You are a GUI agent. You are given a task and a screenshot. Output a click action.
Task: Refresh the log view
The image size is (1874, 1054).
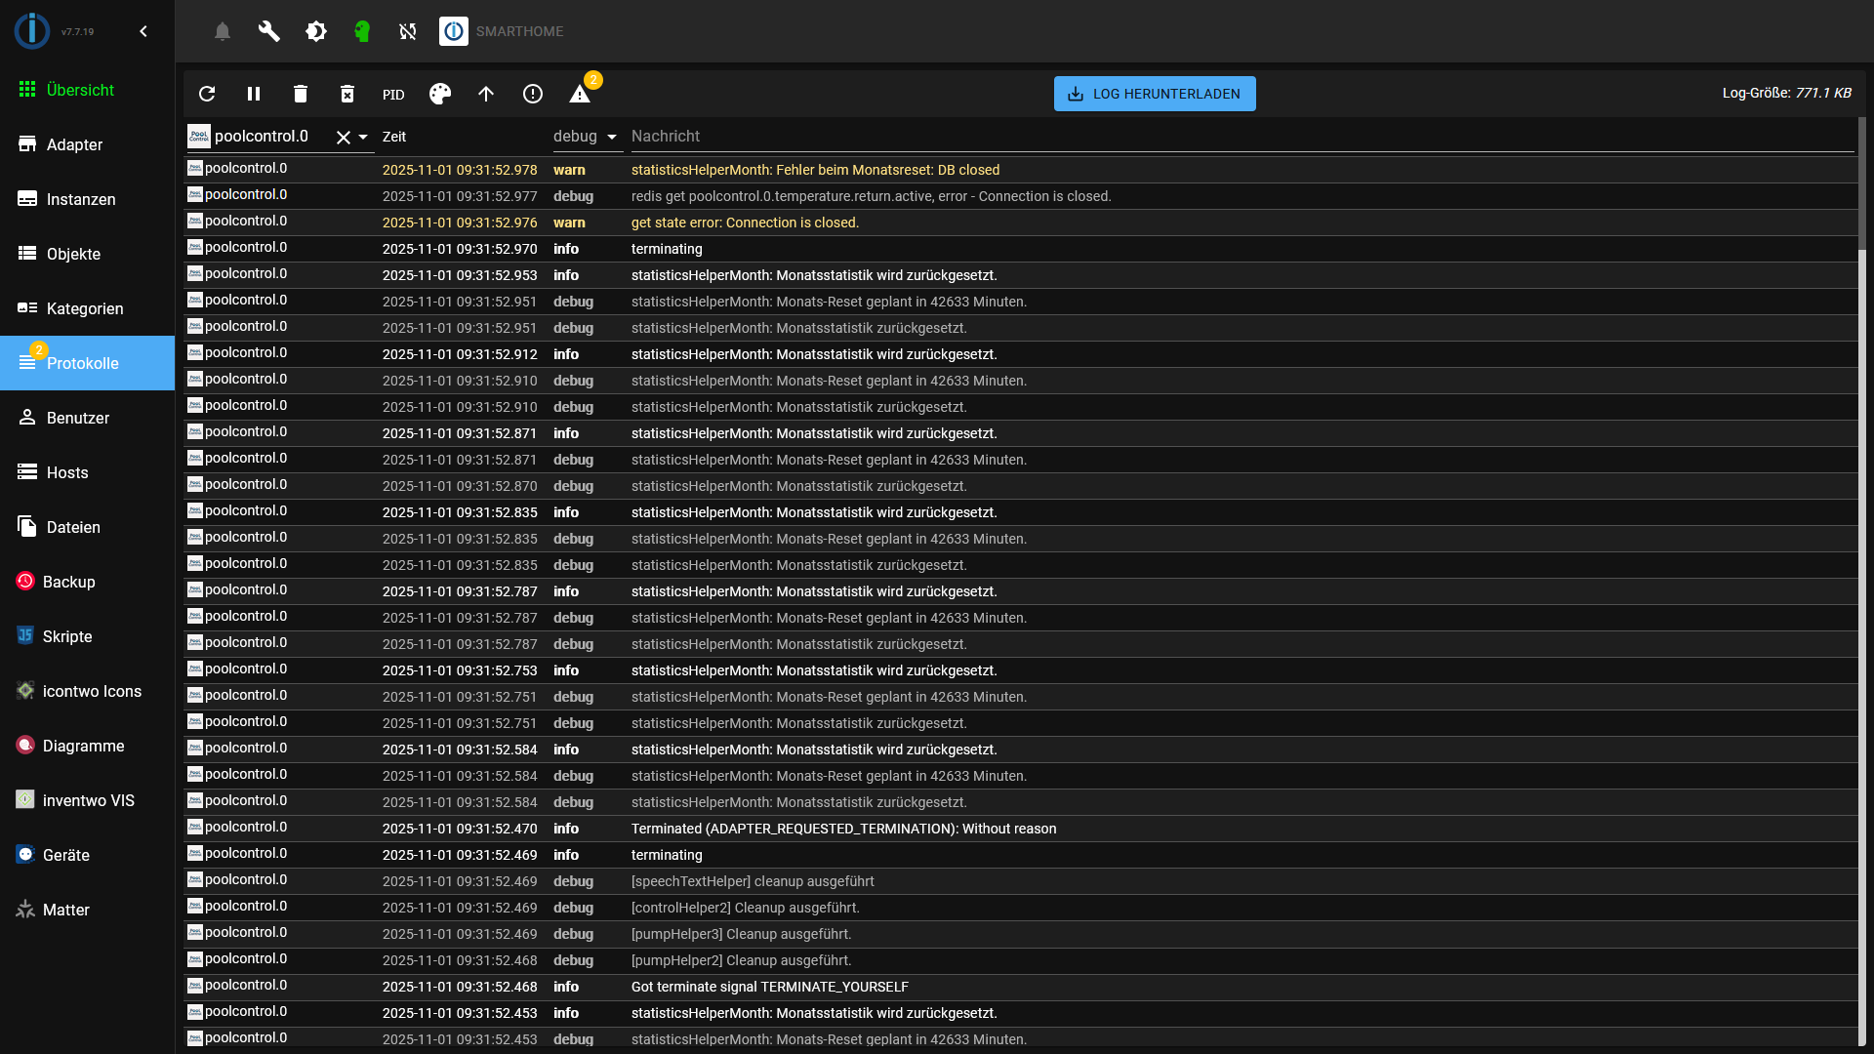point(207,94)
